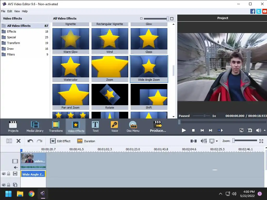Click the next scene playback icon
The image size is (267, 200).
tap(220, 130)
